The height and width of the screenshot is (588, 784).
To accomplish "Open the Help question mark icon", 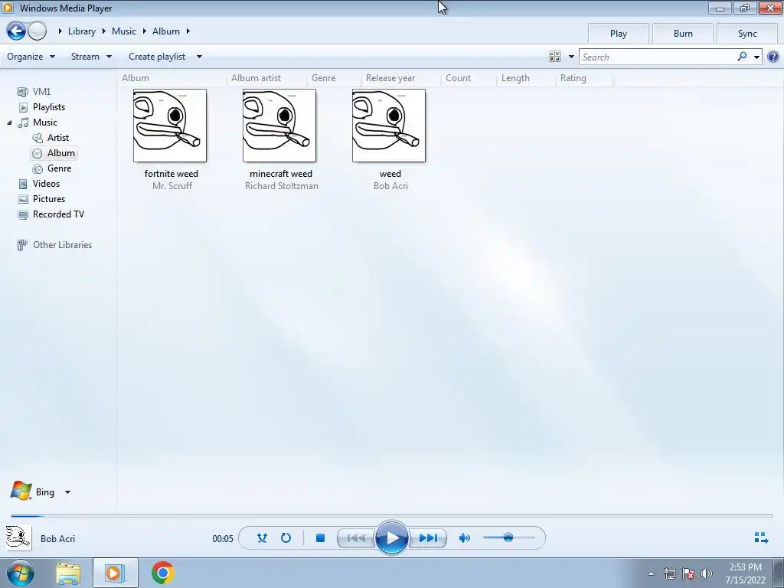I will (773, 57).
